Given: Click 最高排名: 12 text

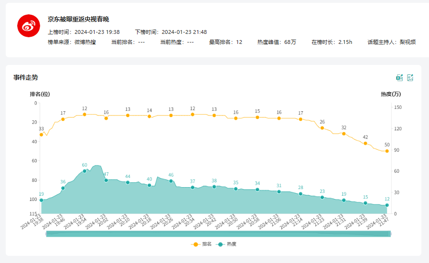Looking at the screenshot, I should 225,42.
